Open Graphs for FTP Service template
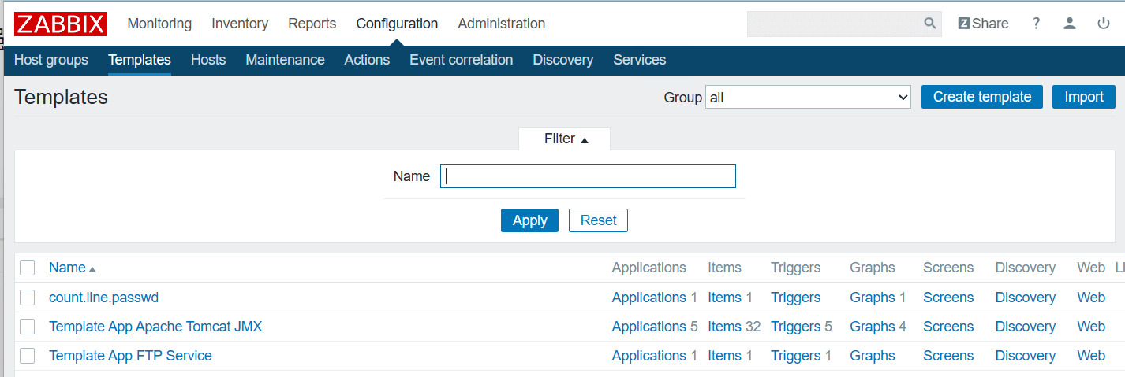This screenshot has height=377, width=1125. pos(873,356)
